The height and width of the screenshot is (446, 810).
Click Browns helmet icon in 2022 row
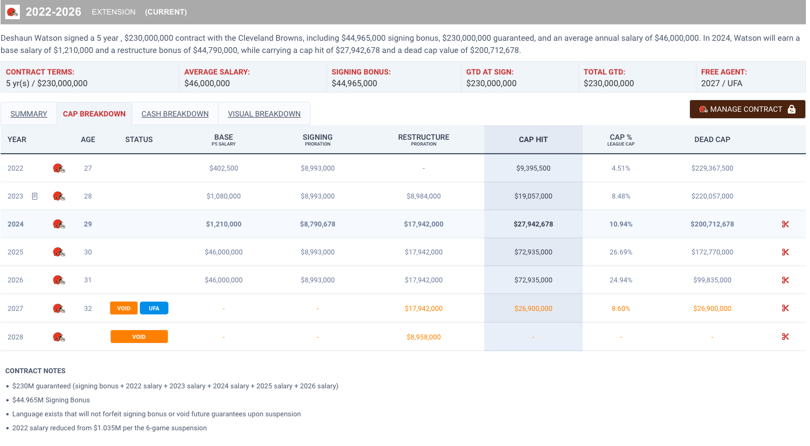(x=59, y=168)
